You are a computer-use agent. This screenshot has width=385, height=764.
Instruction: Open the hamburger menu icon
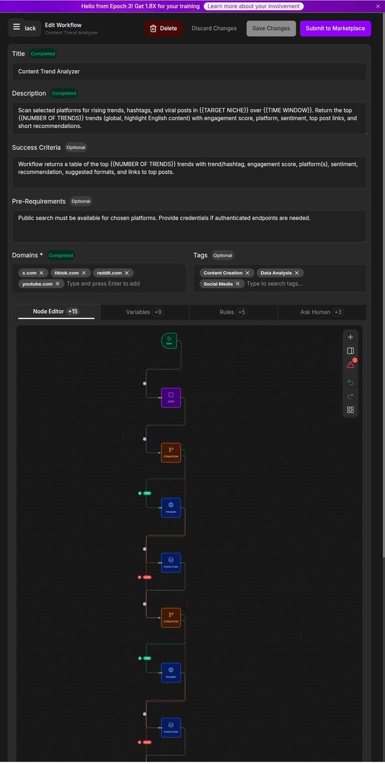(17, 27)
